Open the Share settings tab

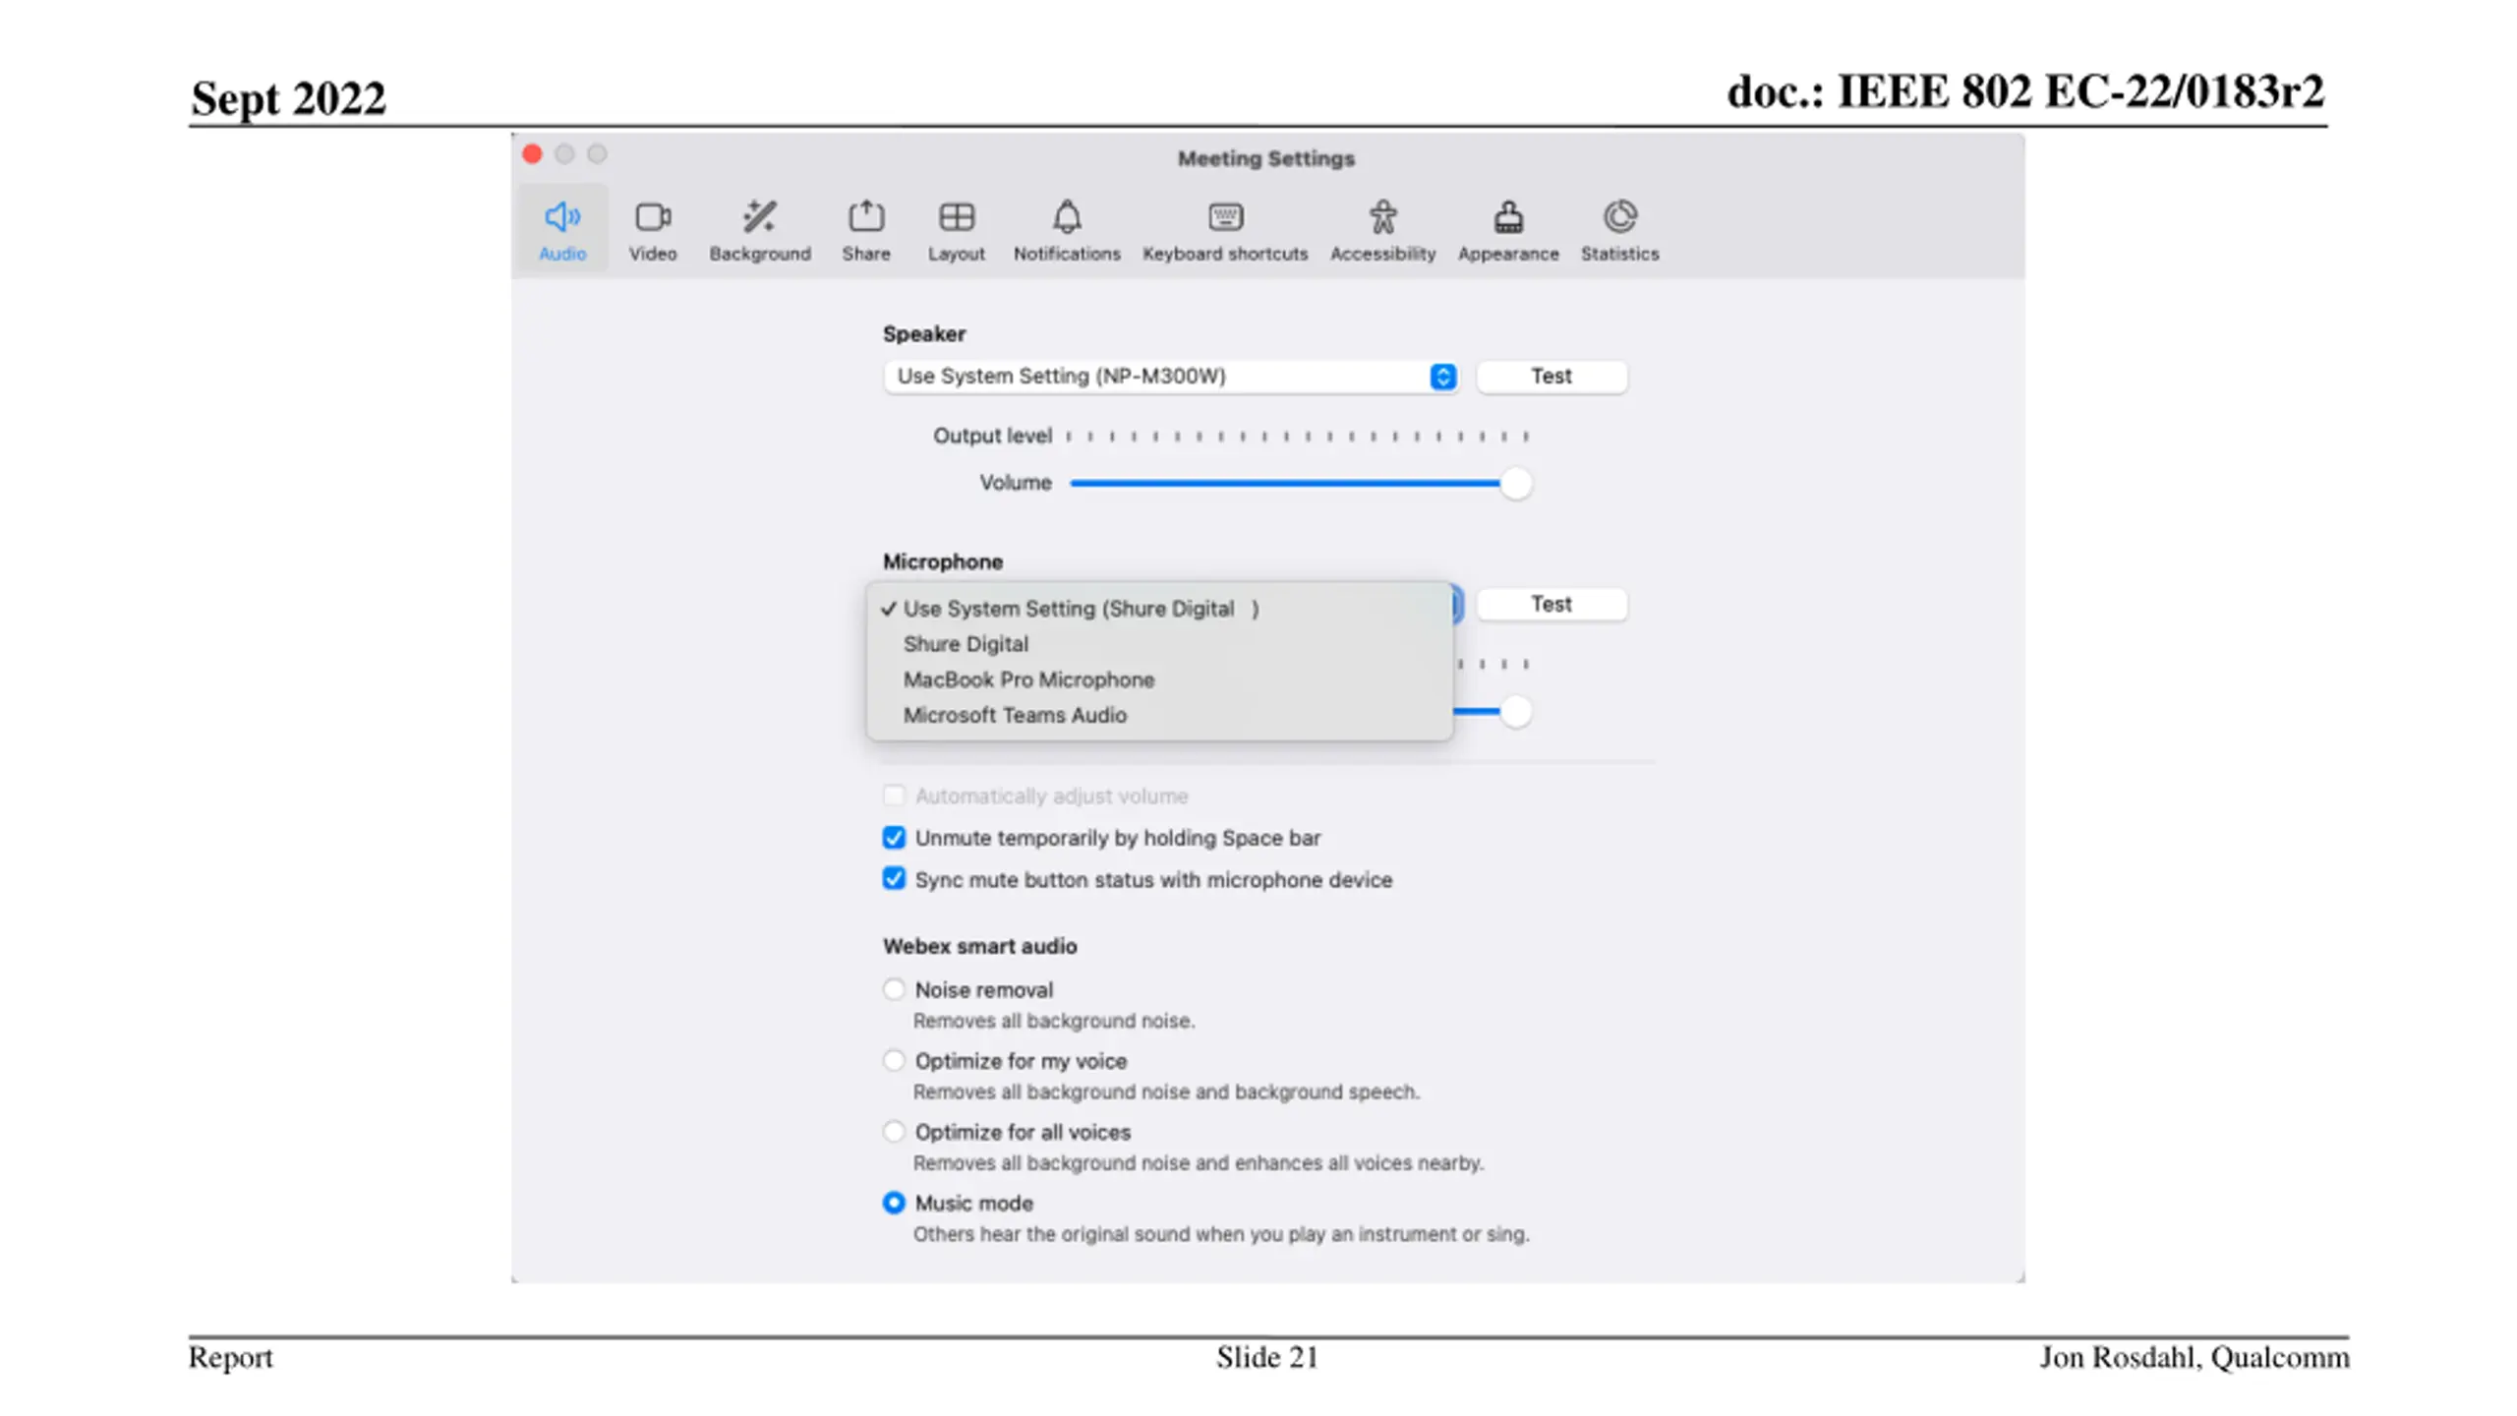click(865, 230)
